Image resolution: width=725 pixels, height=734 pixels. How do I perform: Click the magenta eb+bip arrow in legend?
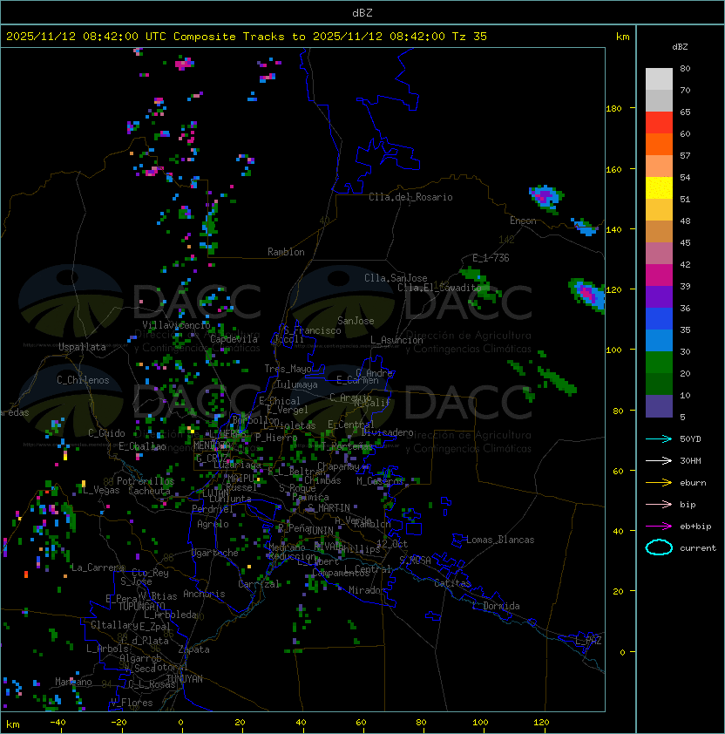point(659,527)
